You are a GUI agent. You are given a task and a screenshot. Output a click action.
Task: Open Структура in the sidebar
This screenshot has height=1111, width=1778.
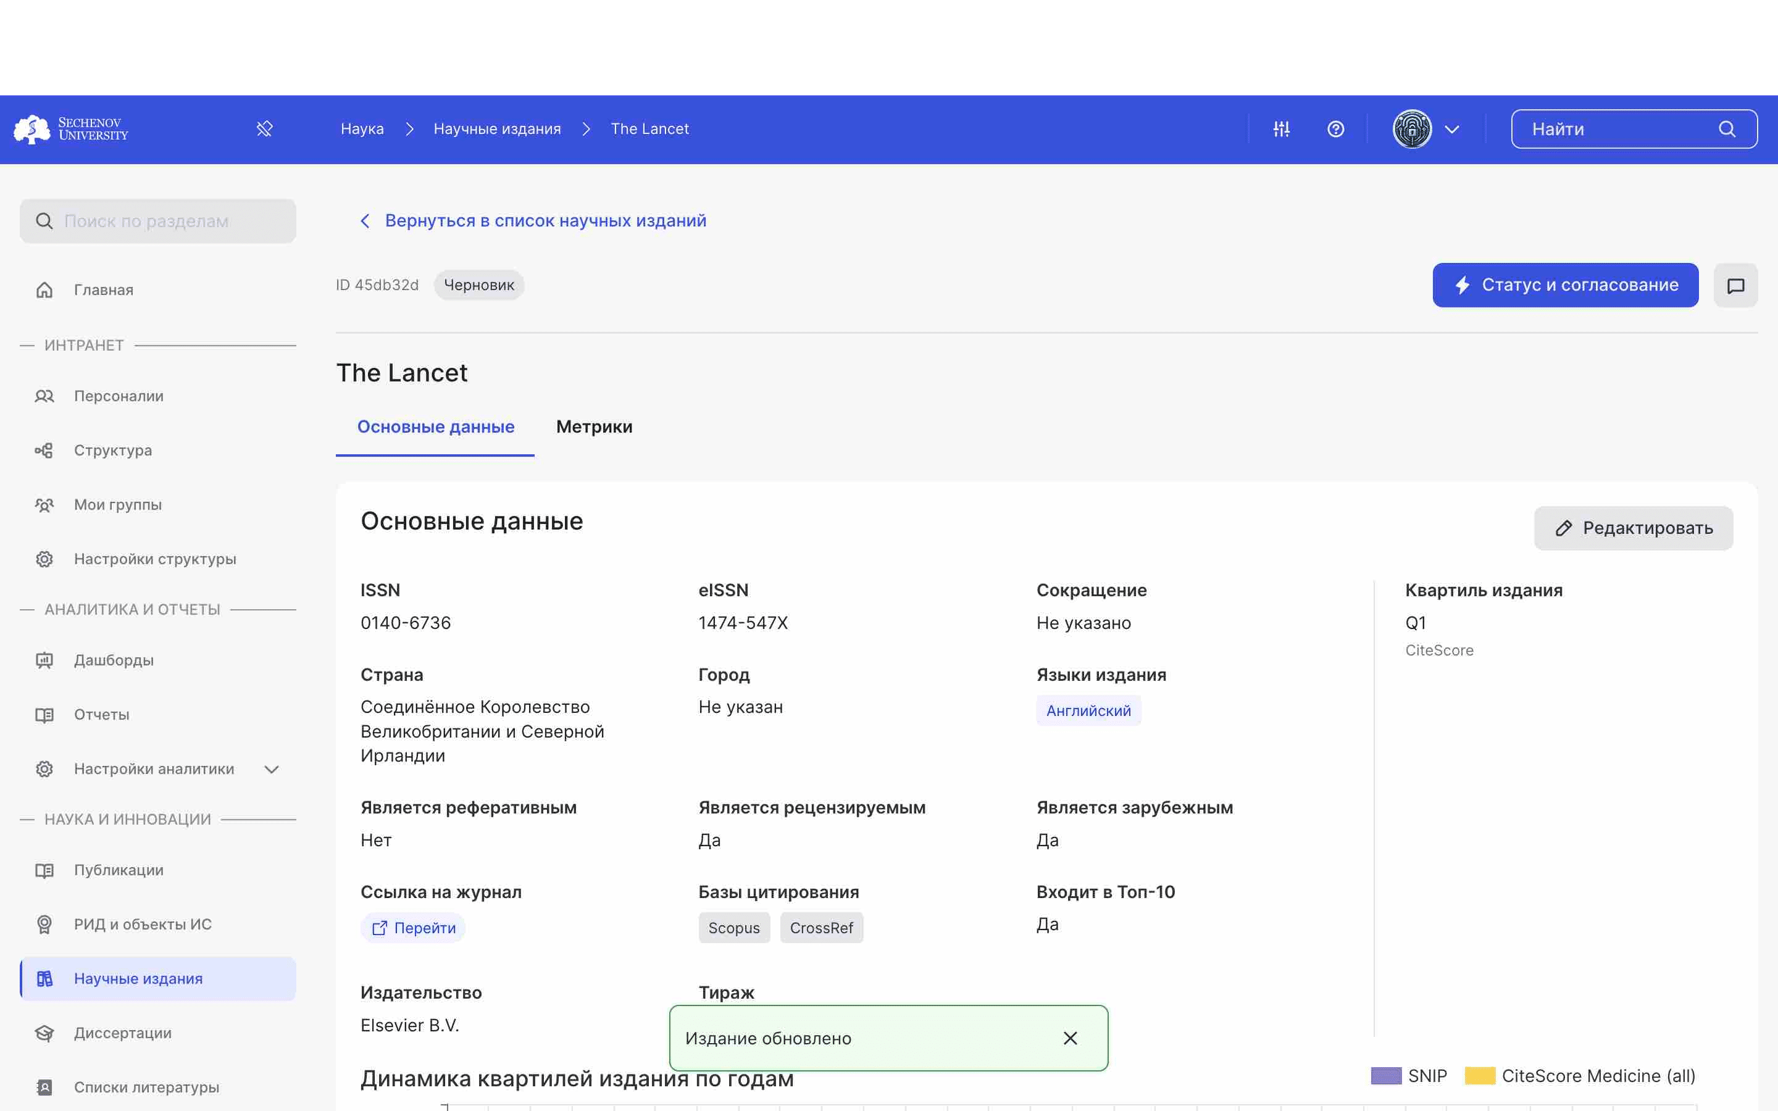coord(158,451)
